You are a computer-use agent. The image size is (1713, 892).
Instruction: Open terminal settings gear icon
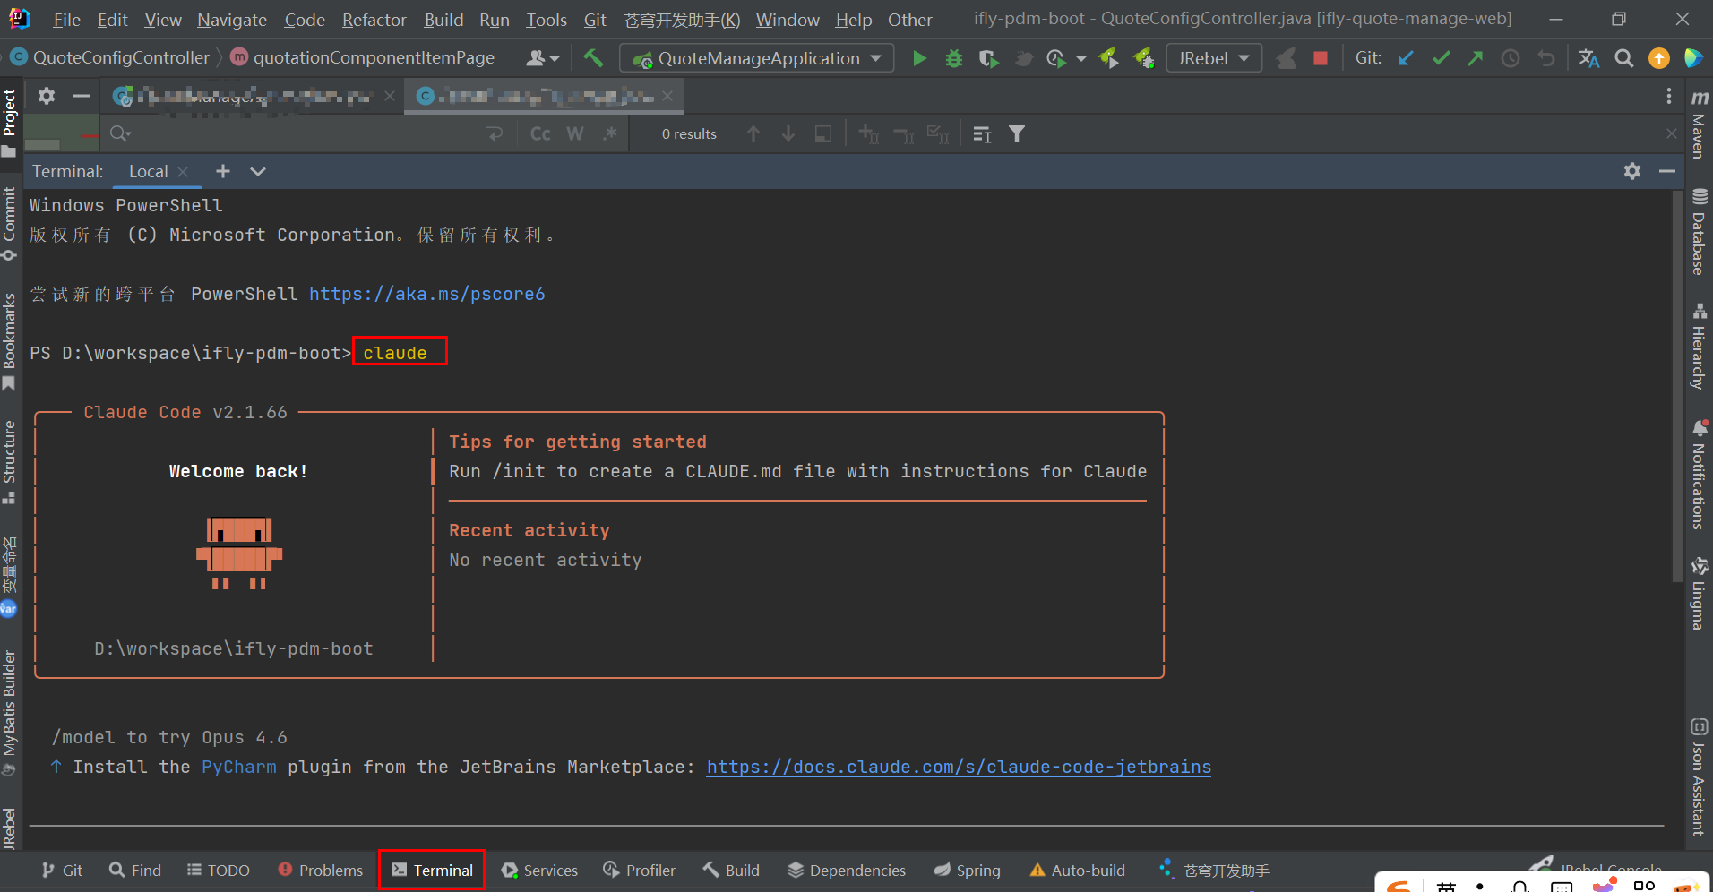click(1632, 171)
